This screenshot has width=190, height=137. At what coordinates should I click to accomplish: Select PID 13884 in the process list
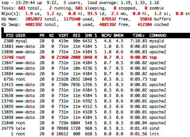coord(8,74)
